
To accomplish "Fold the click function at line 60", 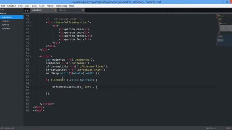I will pyautogui.click(x=31, y=80).
